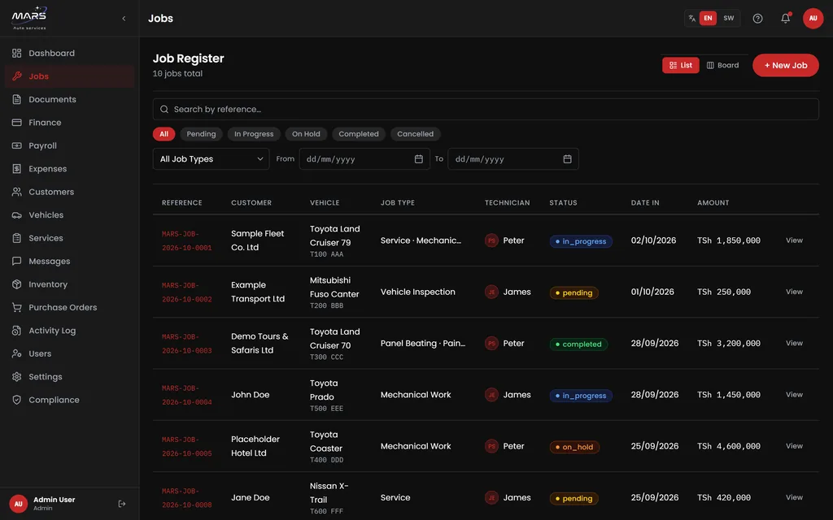Image resolution: width=833 pixels, height=520 pixels.
Task: Open Users in the sidebar
Action: 70,354
